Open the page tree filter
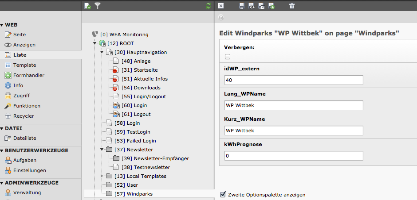This screenshot has height=200, width=417. (x=98, y=6)
